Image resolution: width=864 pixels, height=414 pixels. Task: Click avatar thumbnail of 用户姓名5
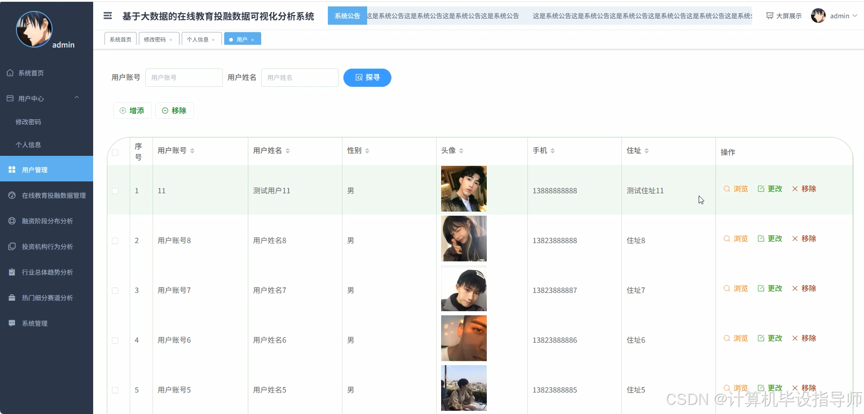pyautogui.click(x=464, y=388)
